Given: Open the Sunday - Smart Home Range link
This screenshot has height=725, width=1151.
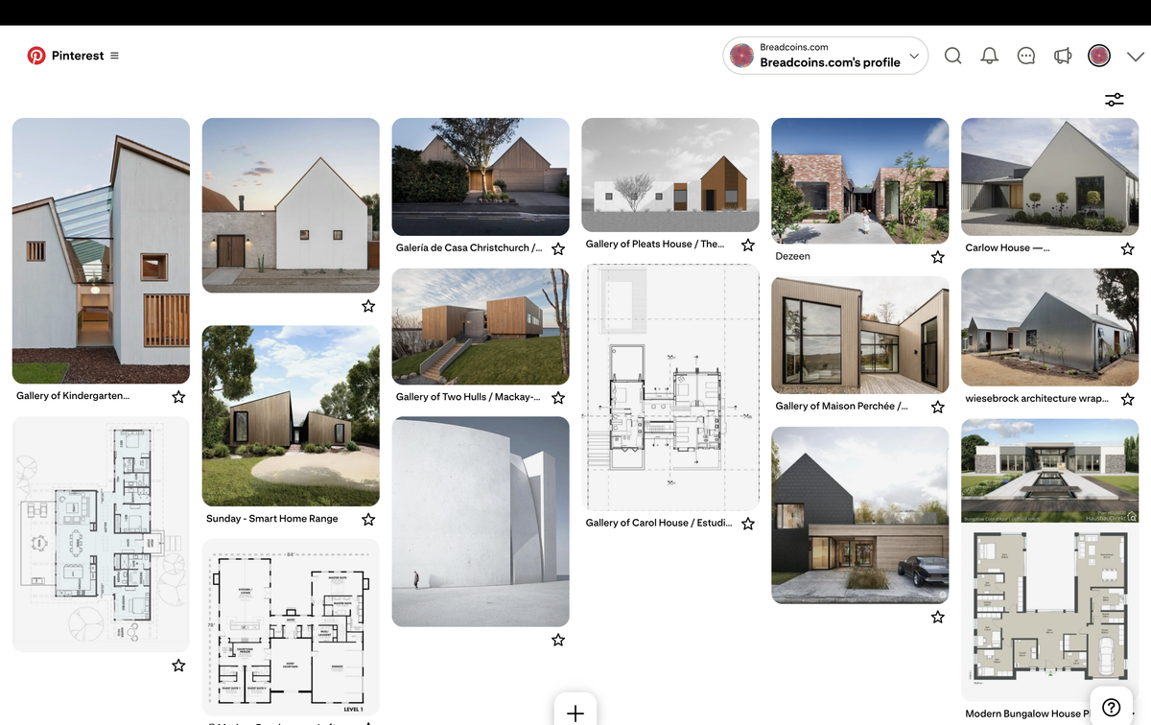Looking at the screenshot, I should pos(272,519).
